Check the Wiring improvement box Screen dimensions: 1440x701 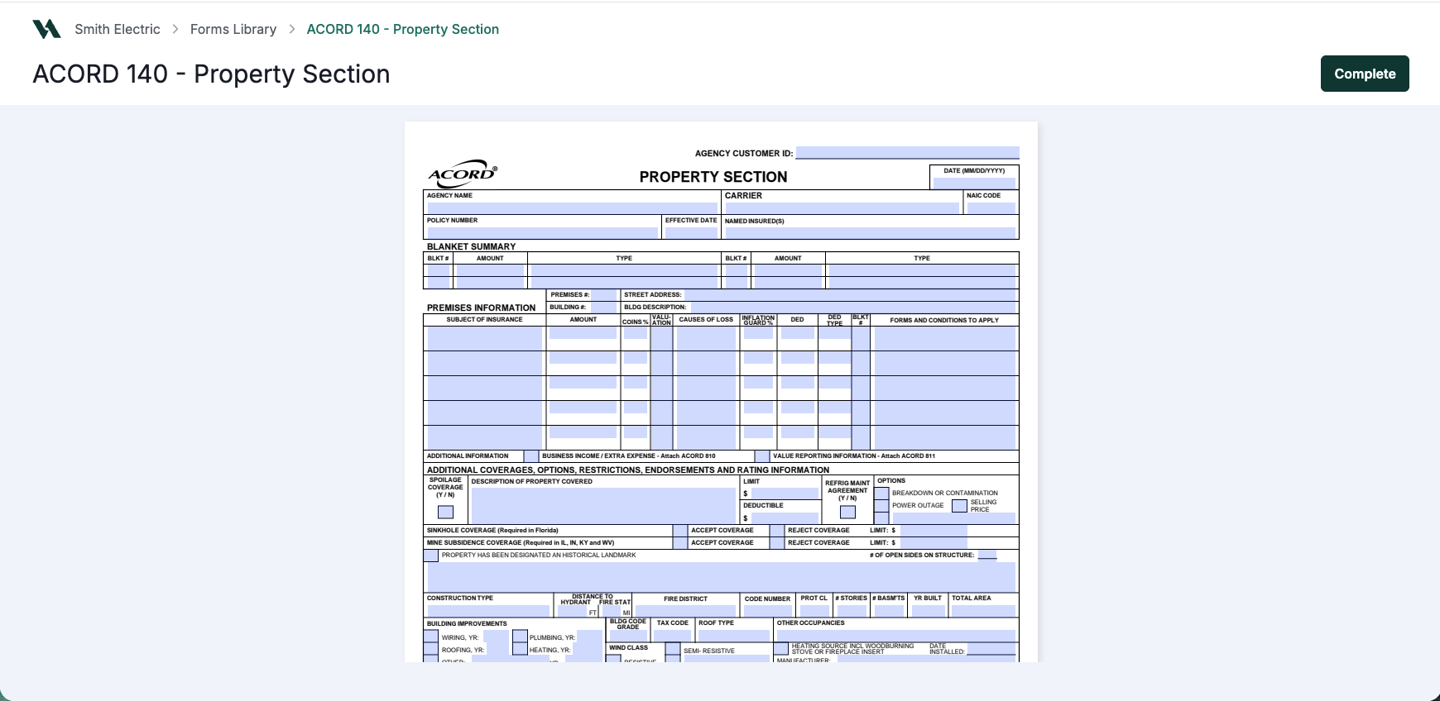pos(431,637)
